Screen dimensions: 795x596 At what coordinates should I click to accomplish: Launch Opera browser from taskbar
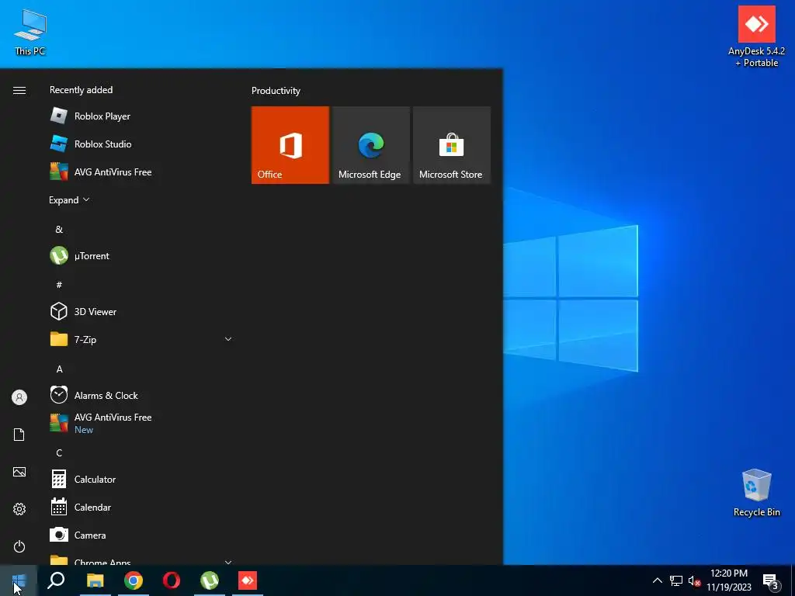click(x=172, y=580)
